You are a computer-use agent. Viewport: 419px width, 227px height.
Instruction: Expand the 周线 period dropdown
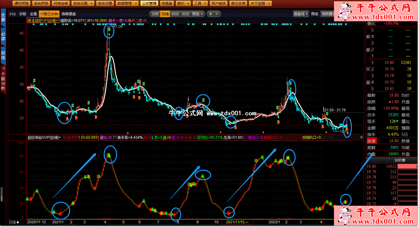[x=202, y=14]
